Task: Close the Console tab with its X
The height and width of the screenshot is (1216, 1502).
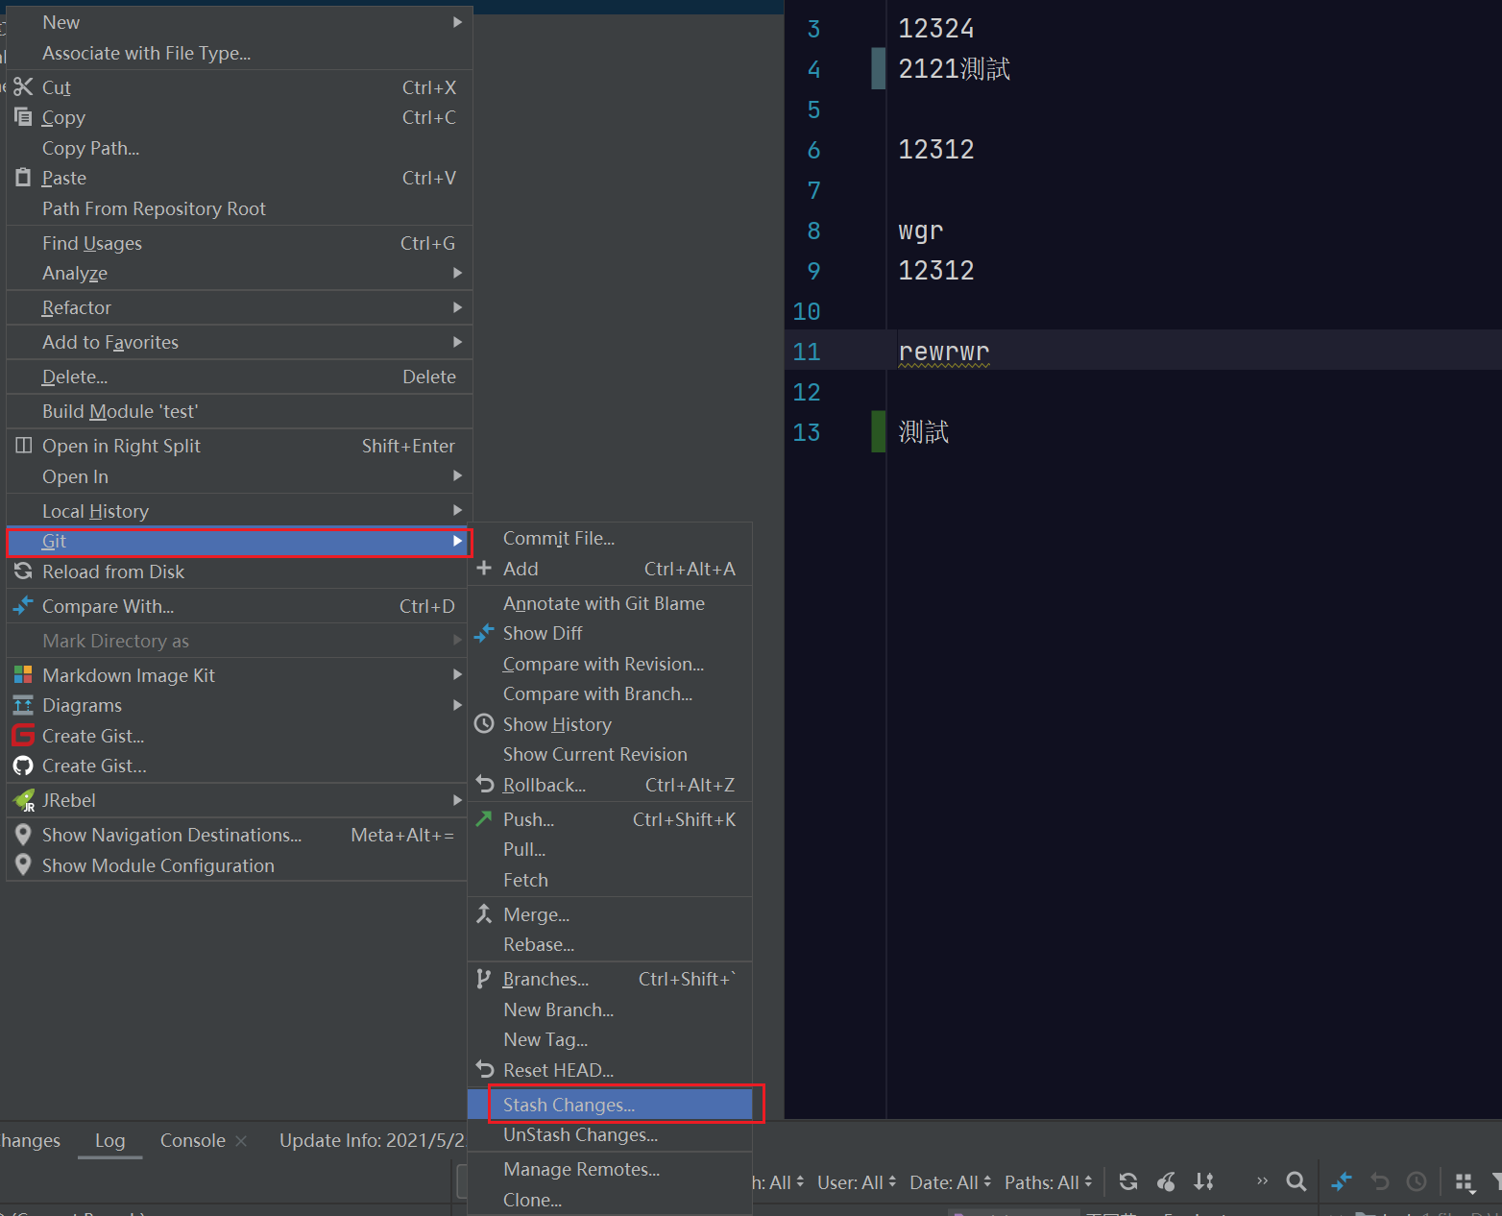Action: coord(241,1140)
